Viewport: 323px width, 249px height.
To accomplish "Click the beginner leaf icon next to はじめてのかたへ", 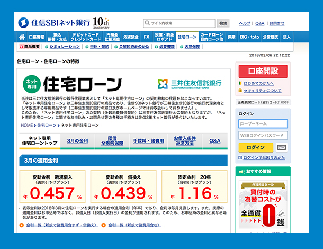I will tap(240, 83).
